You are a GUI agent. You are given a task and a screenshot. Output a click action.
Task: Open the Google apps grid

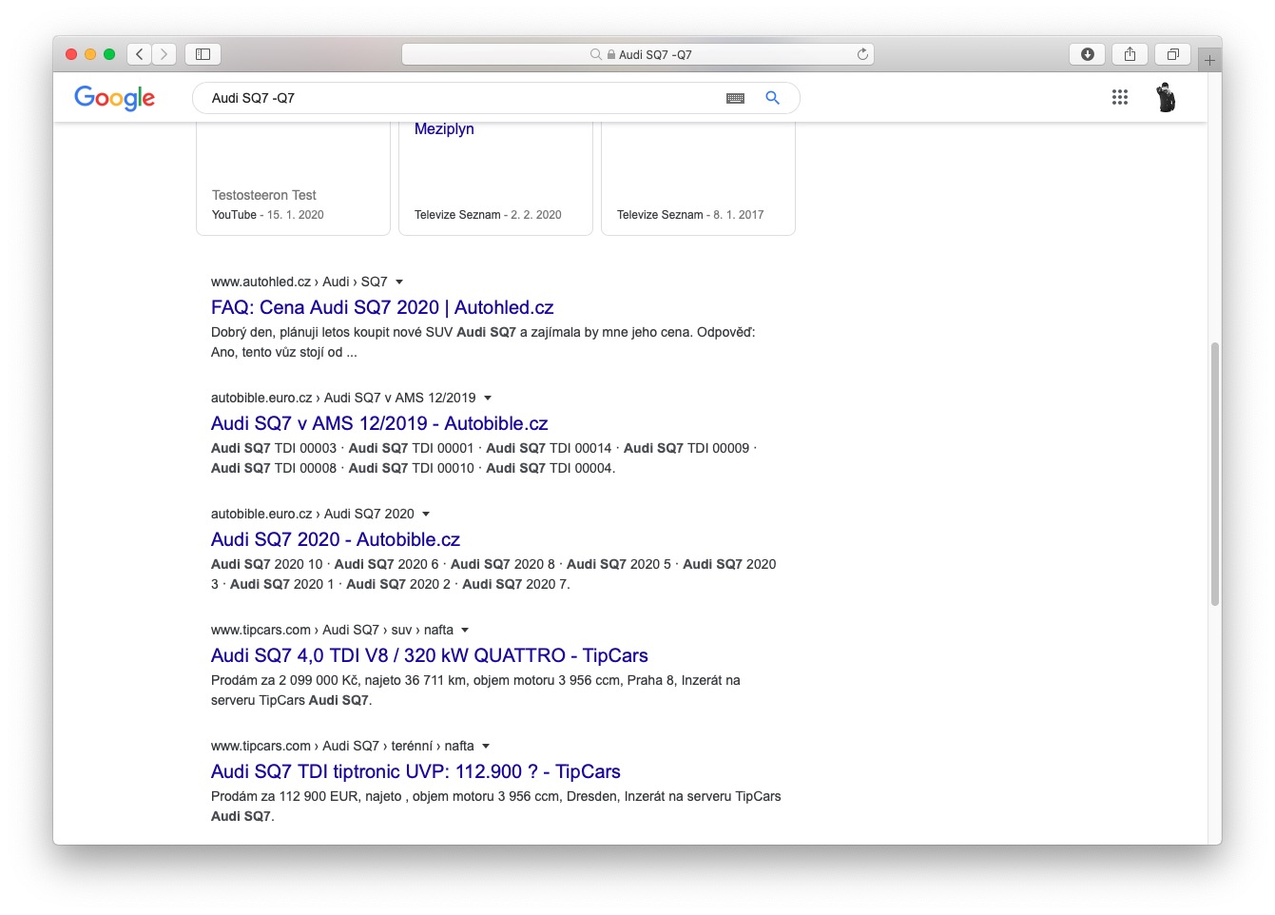(1120, 97)
